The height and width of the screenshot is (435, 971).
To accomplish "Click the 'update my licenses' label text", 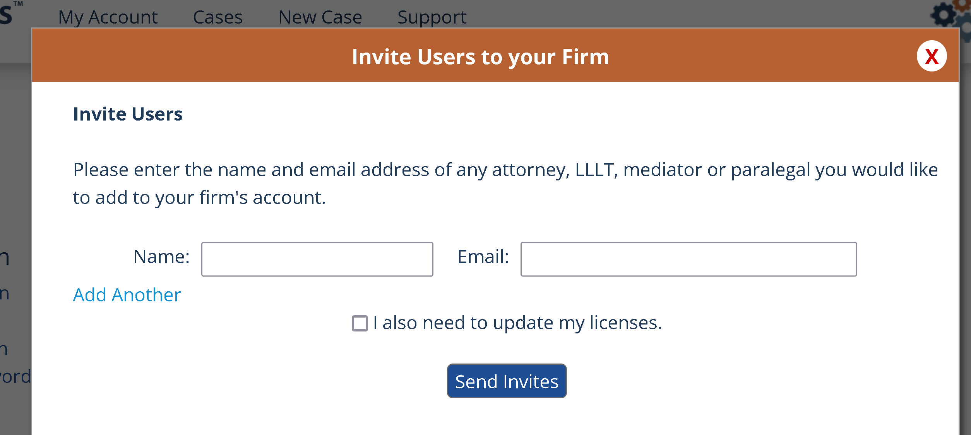I will coord(517,323).
